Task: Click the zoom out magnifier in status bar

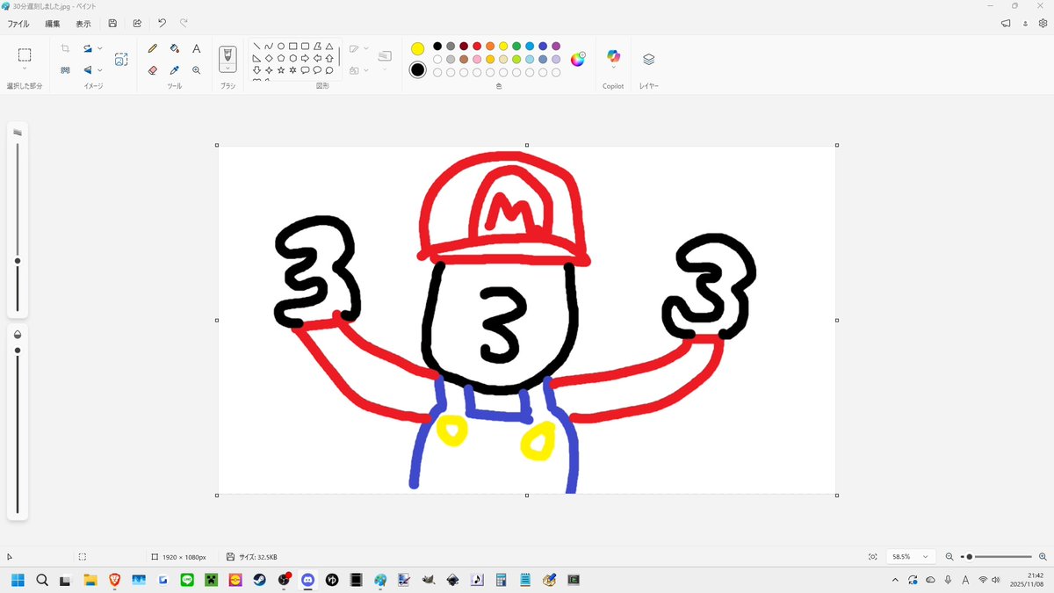Action: pyautogui.click(x=949, y=557)
